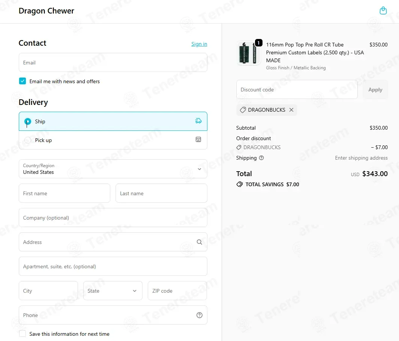Screen dimensions: 399x341
Task: Open the Dragon Chewer store title
Action: [46, 11]
